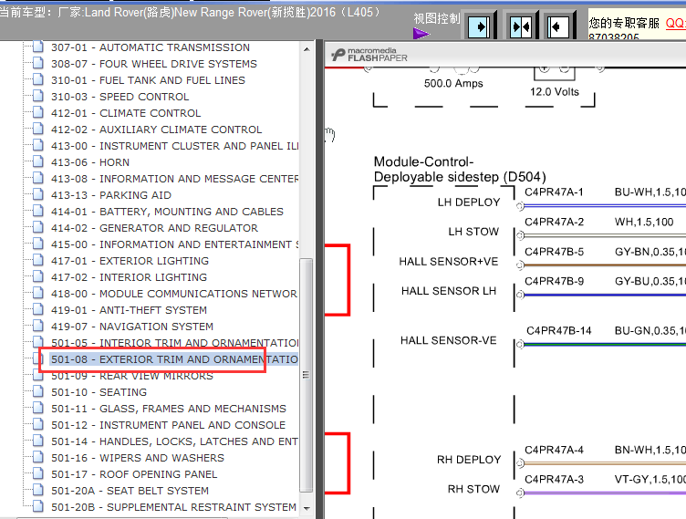686x519 pixels.
Task: Open 501-20B Supplemental Restraint System
Action: [173, 507]
